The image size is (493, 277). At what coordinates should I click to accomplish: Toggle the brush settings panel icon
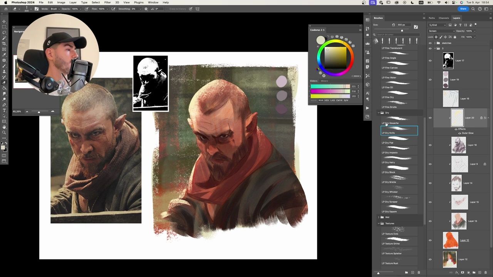[36, 9]
